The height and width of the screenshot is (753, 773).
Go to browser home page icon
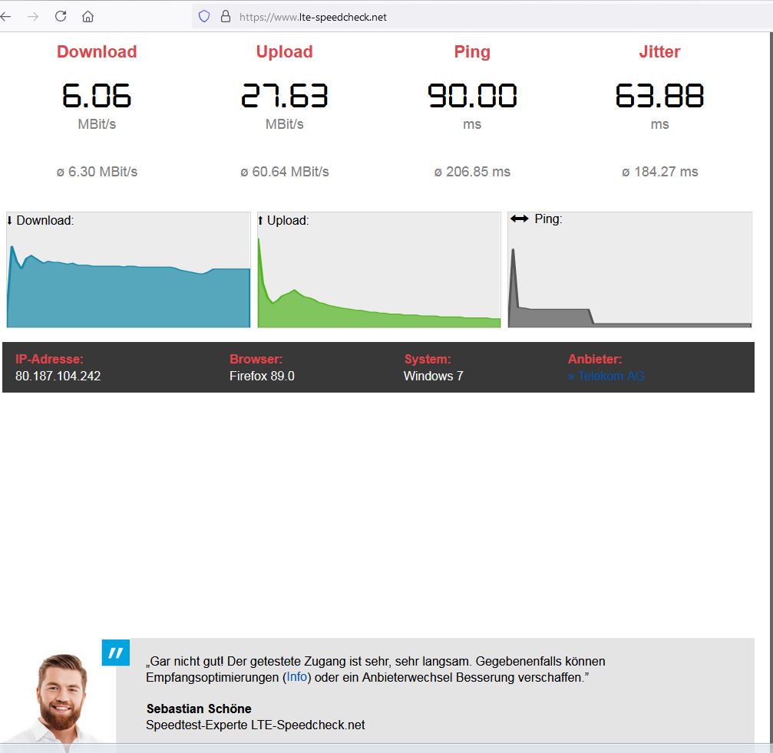click(x=88, y=16)
